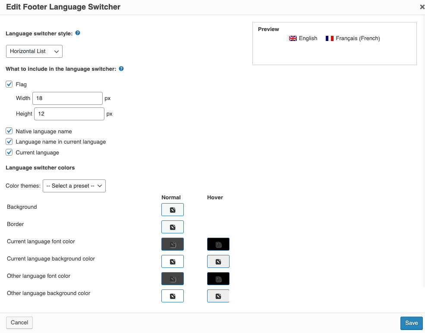The image size is (425, 333).
Task: Open the Color themes preset dropdown
Action: [74, 185]
